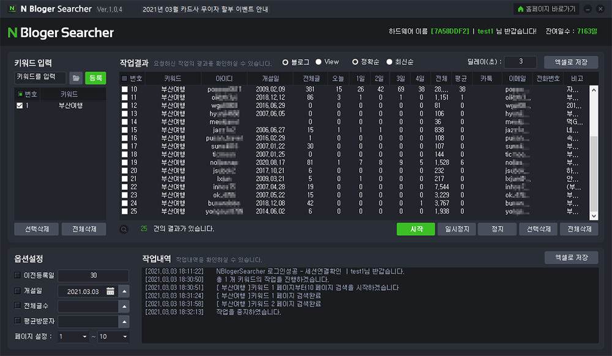Click hardware name 7A58DDF2 text
This screenshot has width=612, height=356.
tap(450, 31)
